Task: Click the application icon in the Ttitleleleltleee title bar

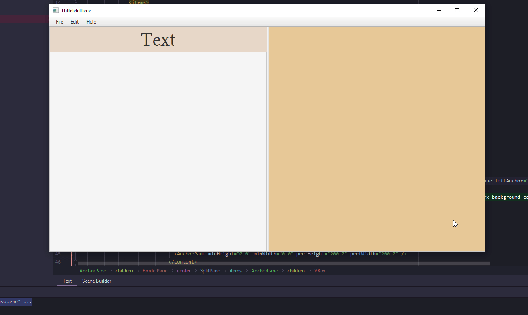Action: (x=55, y=10)
